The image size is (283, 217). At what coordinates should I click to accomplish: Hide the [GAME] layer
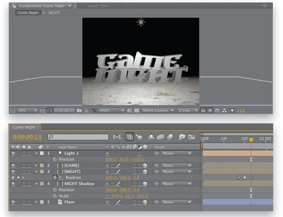(x=13, y=165)
